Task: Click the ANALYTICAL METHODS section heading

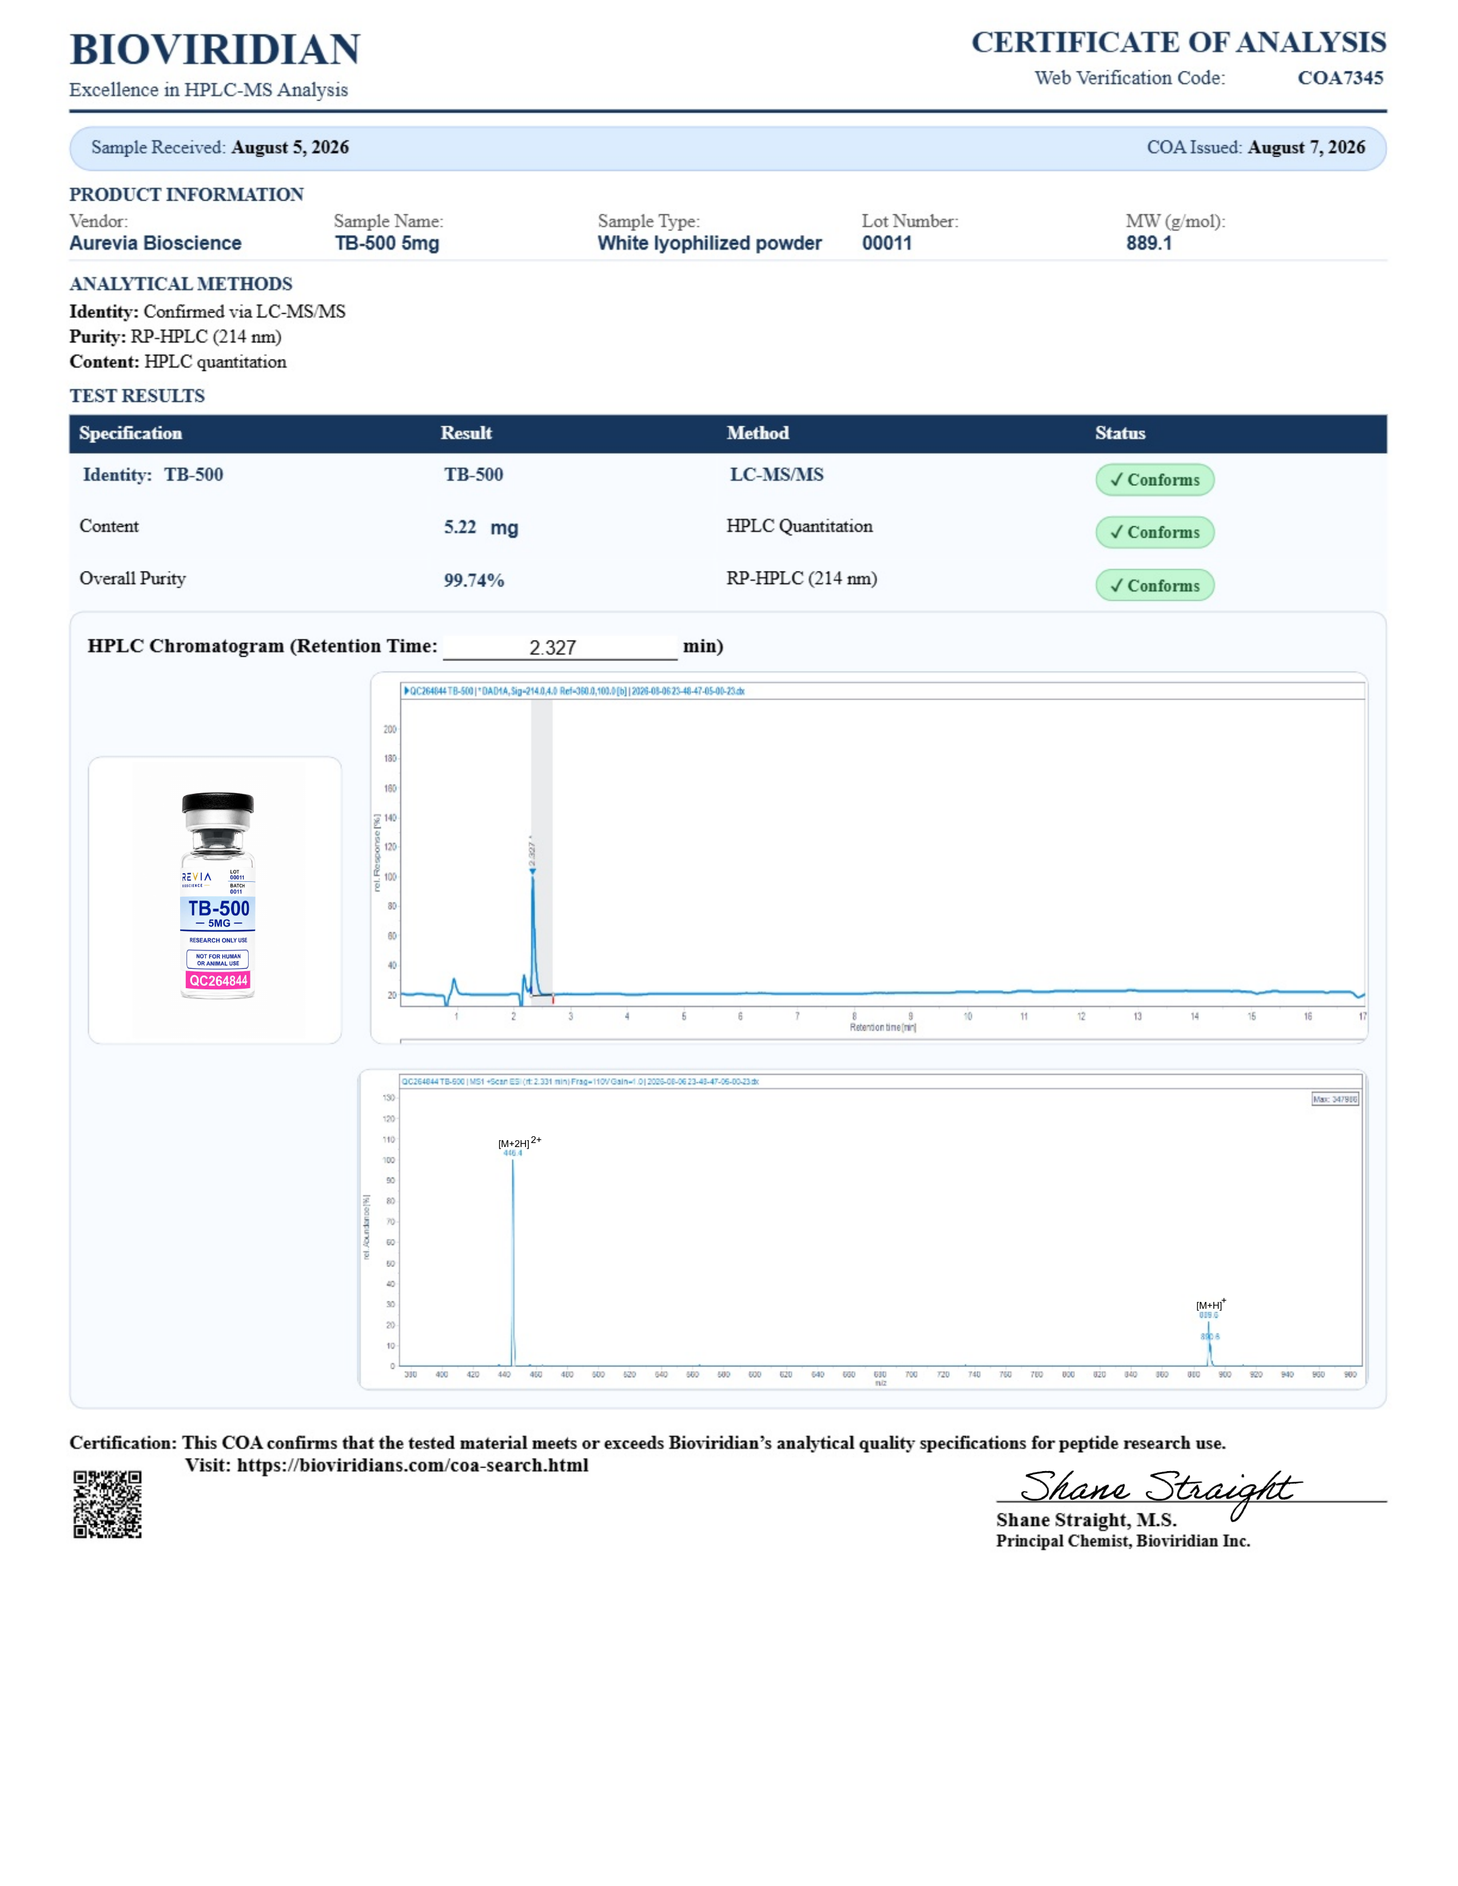Action: 181,284
